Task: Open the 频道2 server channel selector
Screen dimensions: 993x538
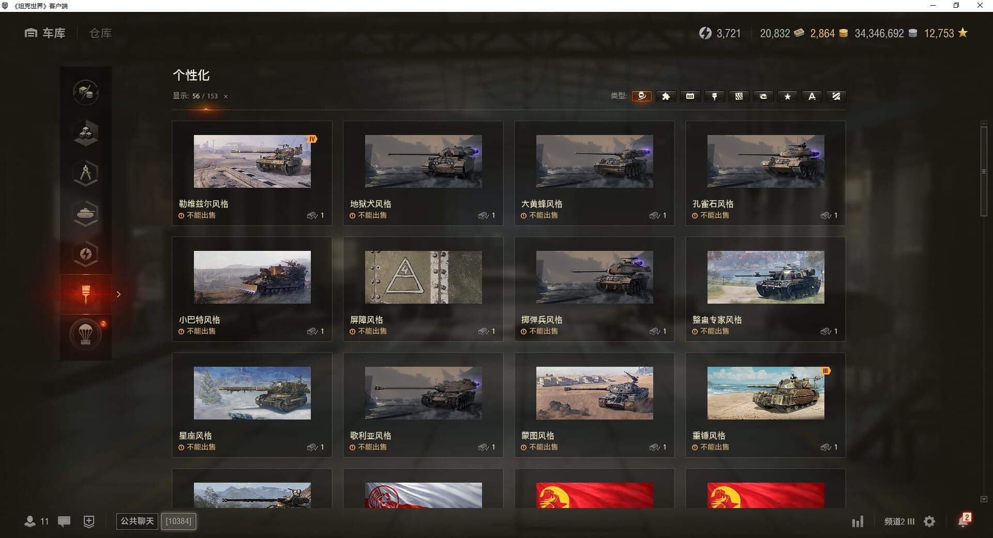Action: click(x=899, y=521)
